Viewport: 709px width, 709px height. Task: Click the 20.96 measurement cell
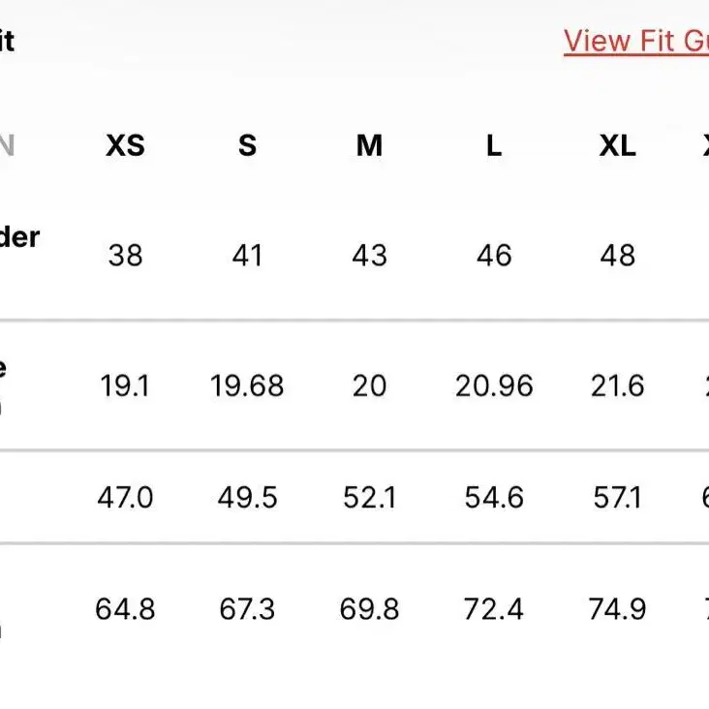click(494, 386)
